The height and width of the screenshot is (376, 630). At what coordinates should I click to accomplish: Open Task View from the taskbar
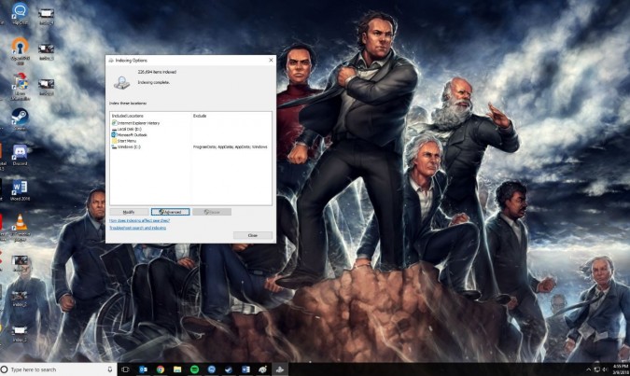(x=125, y=369)
